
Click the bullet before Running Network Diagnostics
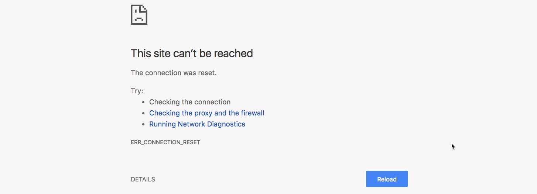(143, 124)
